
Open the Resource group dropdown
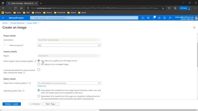click(69, 45)
